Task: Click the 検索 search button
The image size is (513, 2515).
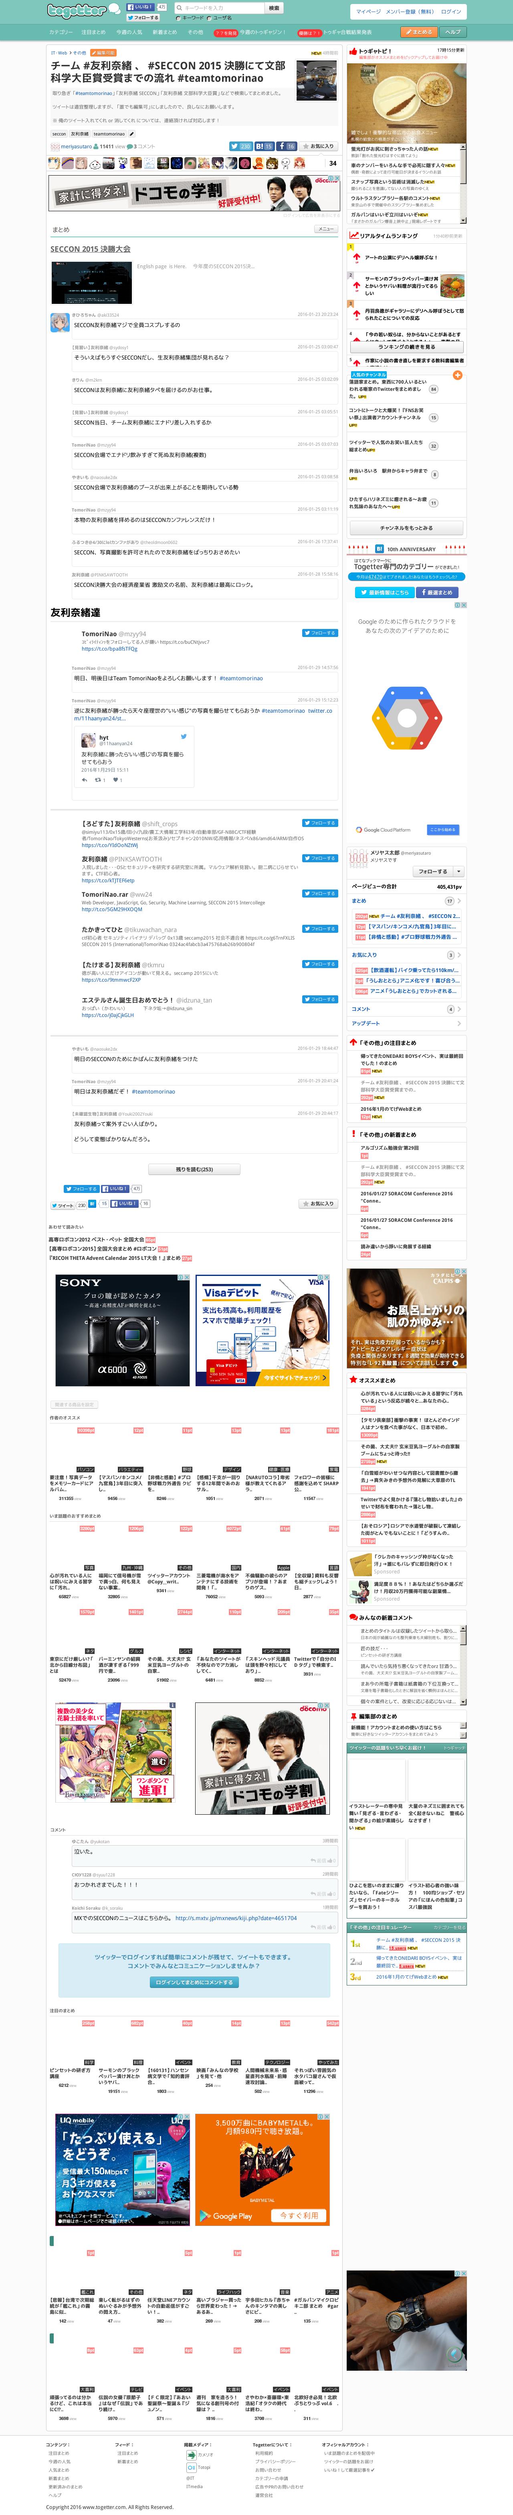Action: pos(274,8)
